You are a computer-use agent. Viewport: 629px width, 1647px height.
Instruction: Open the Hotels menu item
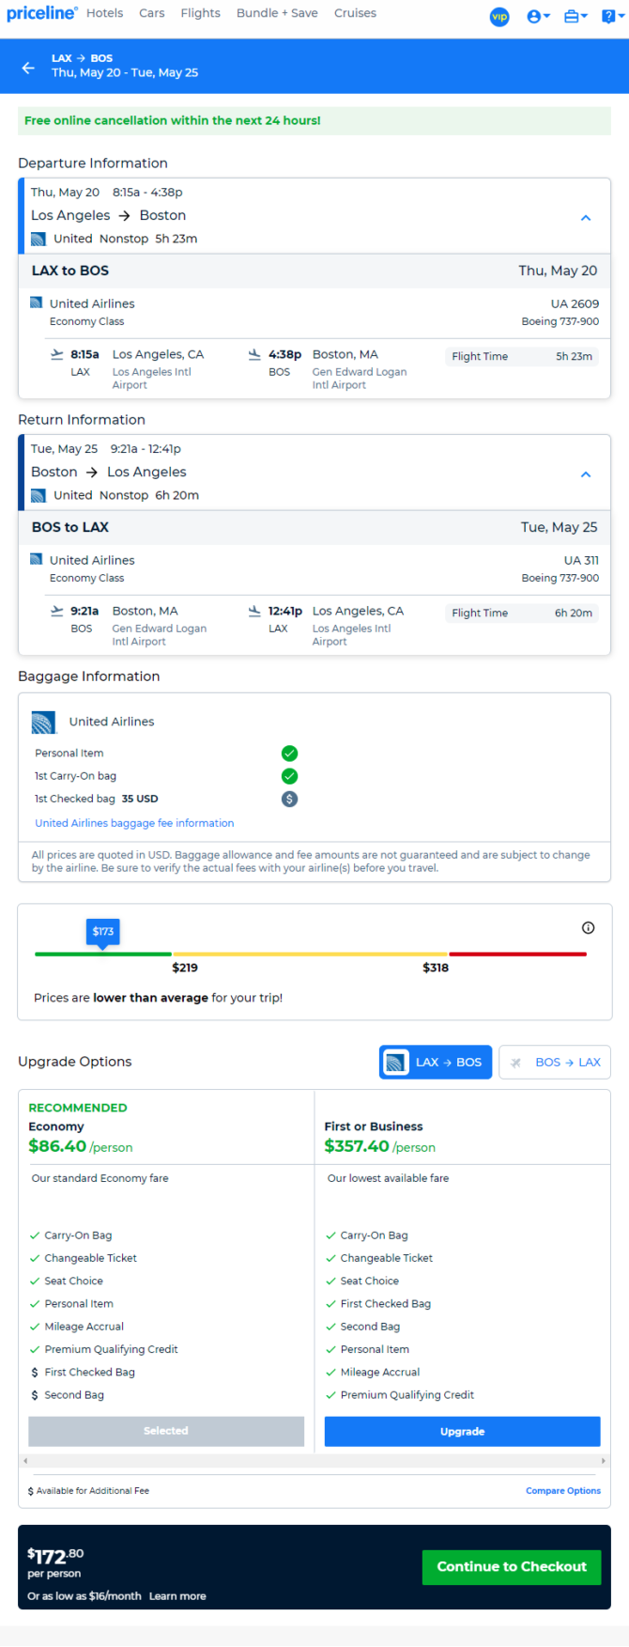pyautogui.click(x=105, y=13)
